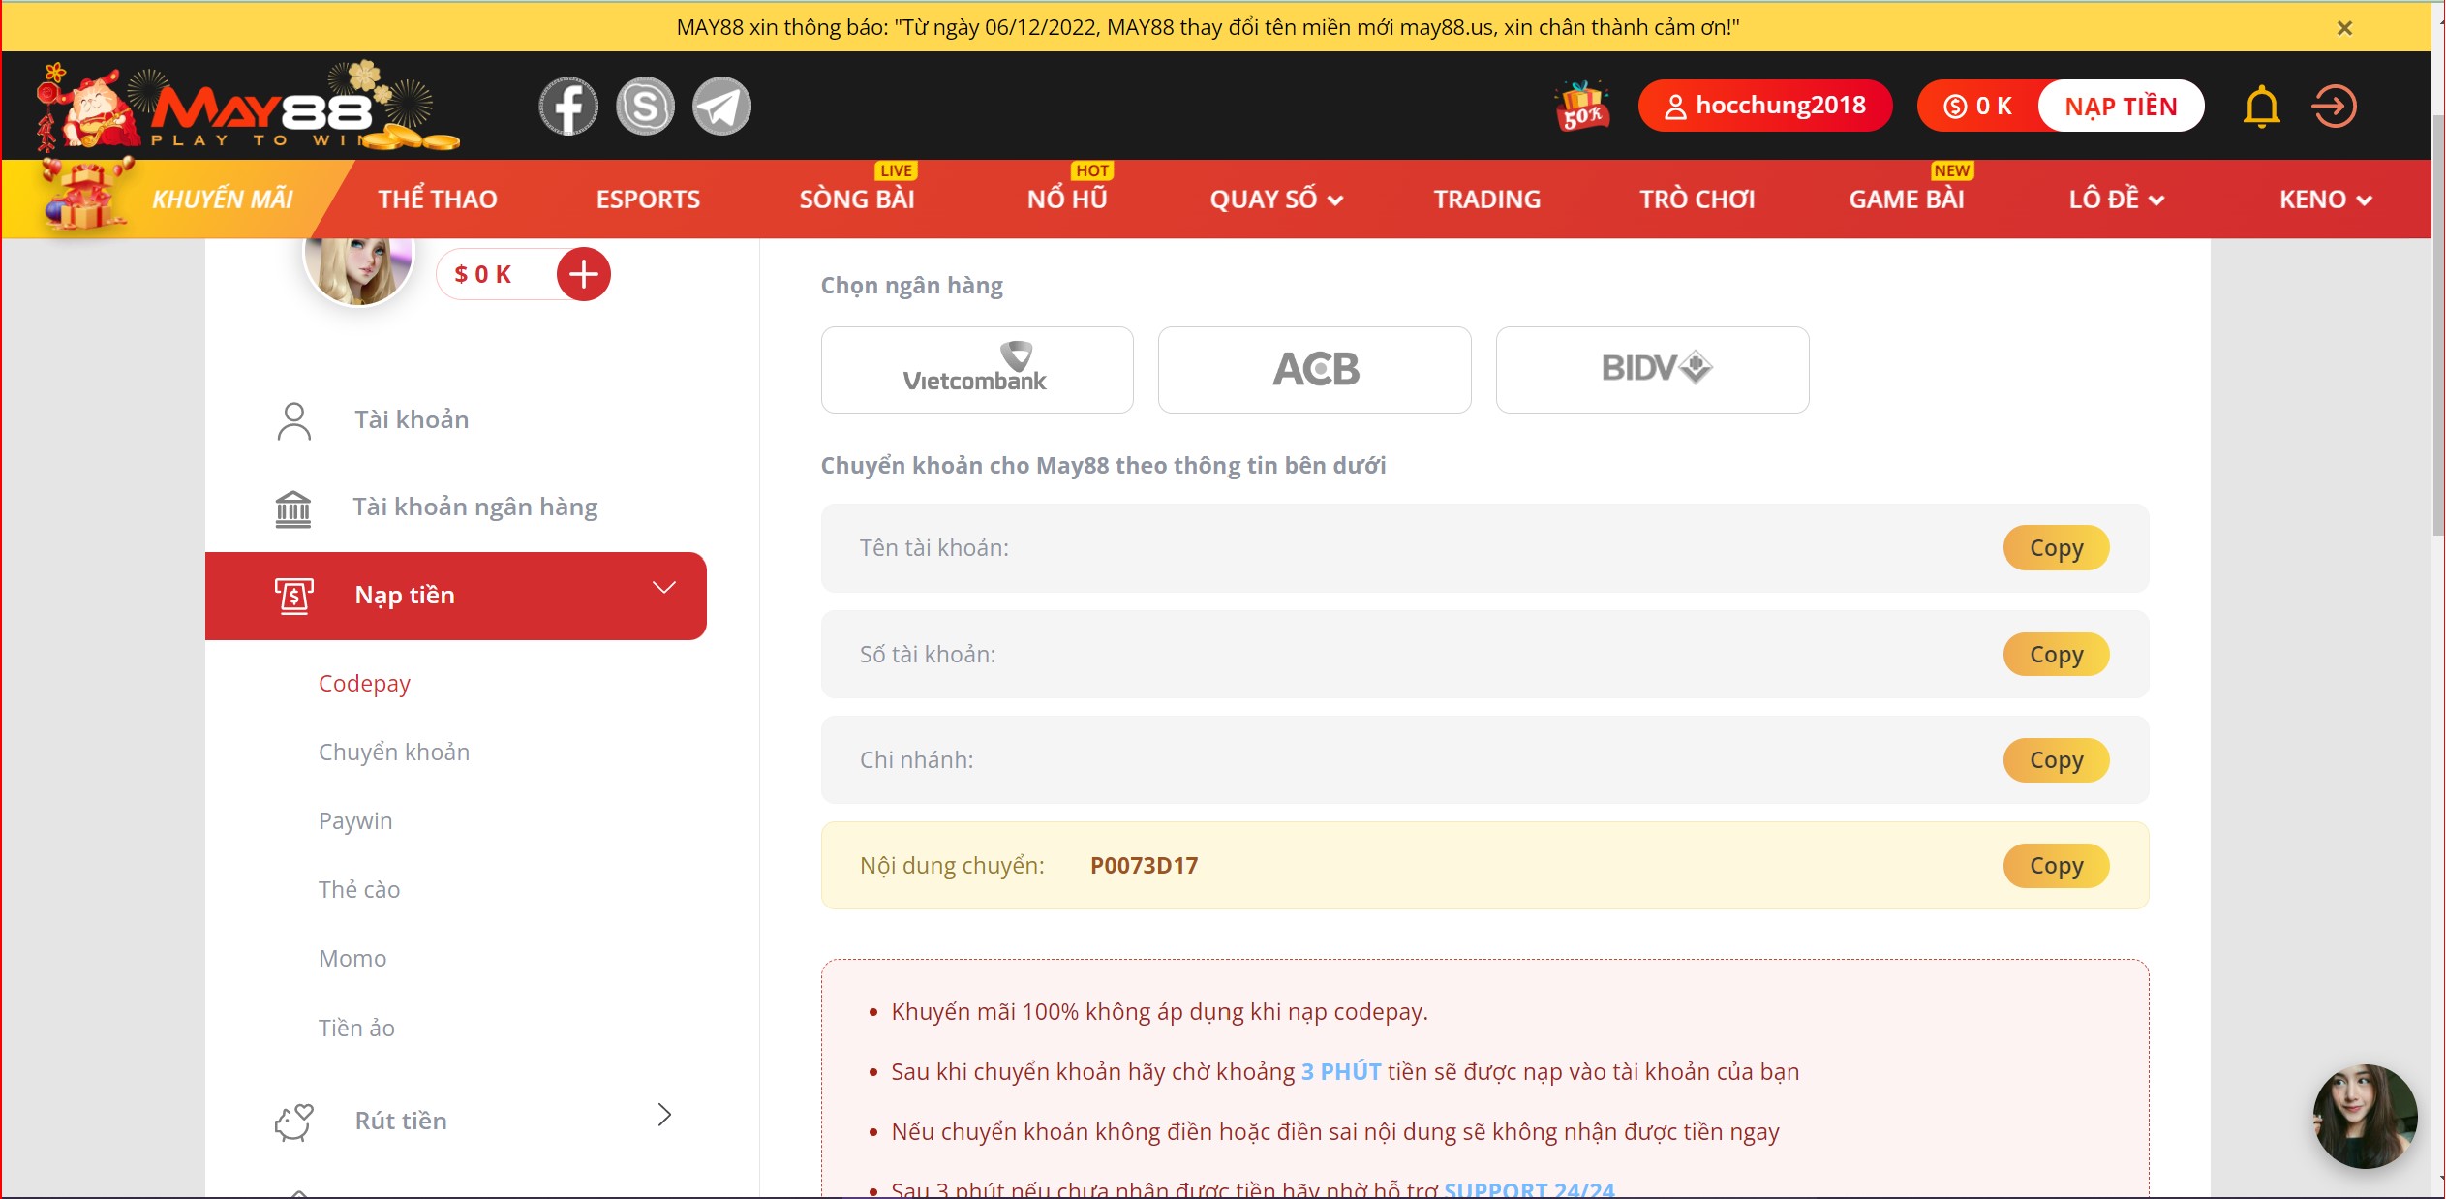Select Thẻ cào deposit method
The width and height of the screenshot is (2446, 1199).
[359, 890]
